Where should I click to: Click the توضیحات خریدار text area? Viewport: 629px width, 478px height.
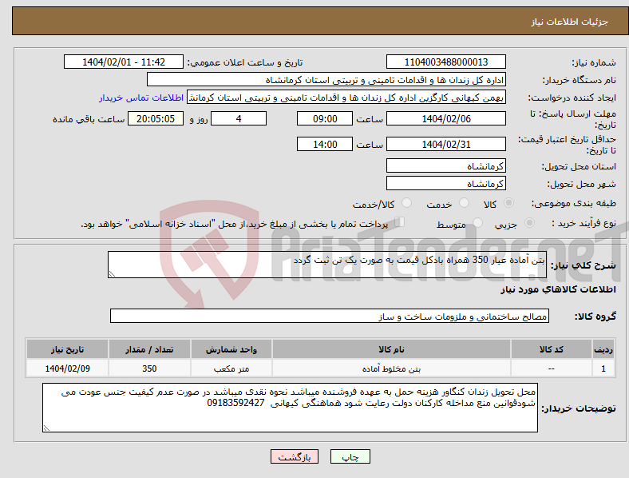[x=290, y=408]
